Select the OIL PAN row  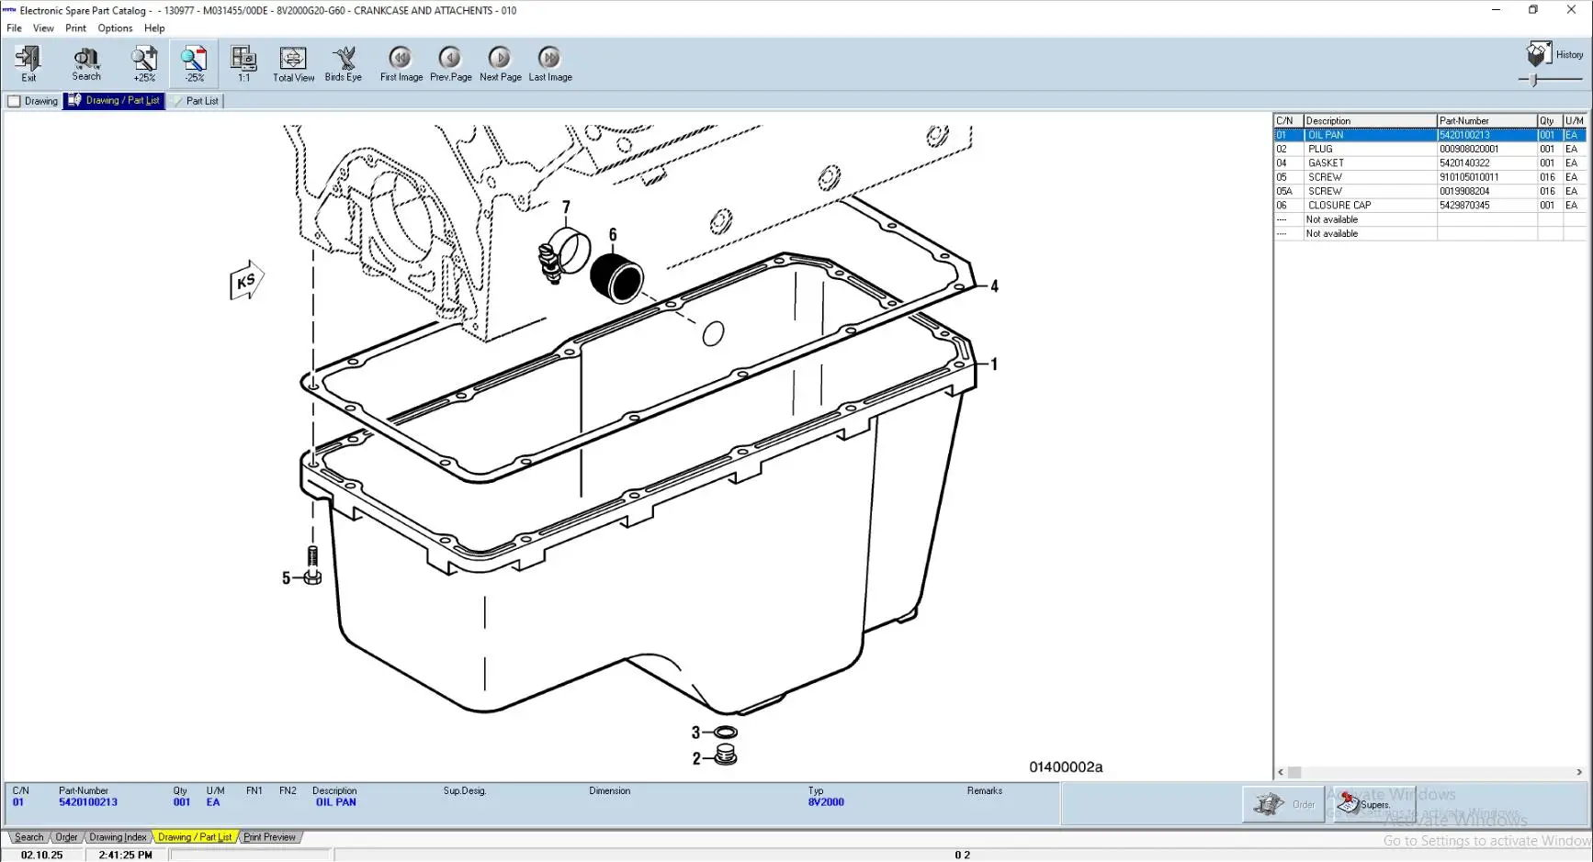[x=1429, y=135]
